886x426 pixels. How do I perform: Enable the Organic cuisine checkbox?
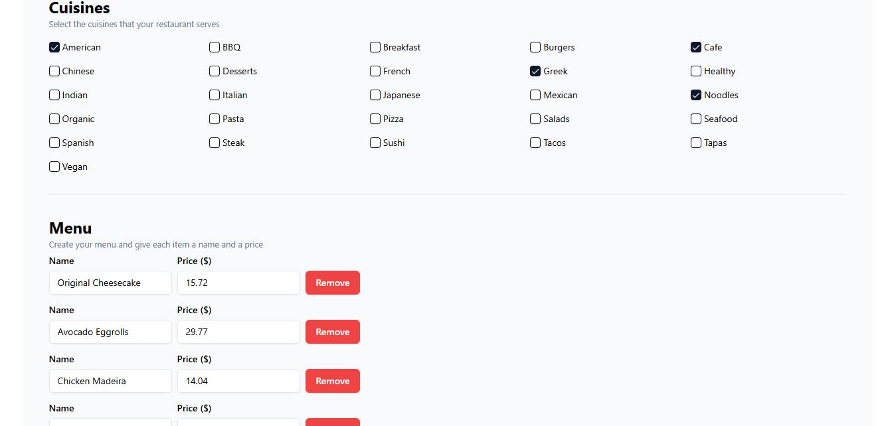point(54,119)
